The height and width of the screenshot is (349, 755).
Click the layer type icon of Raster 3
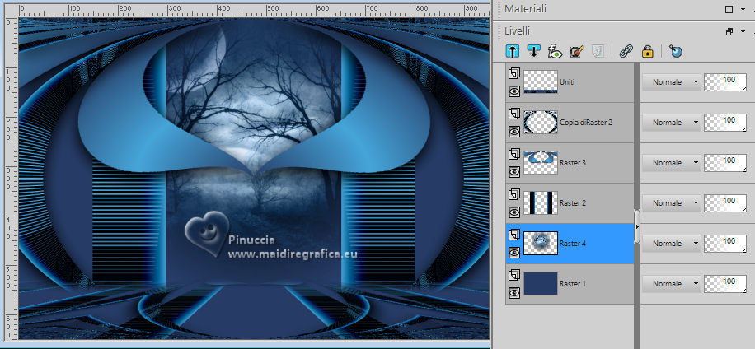click(514, 154)
